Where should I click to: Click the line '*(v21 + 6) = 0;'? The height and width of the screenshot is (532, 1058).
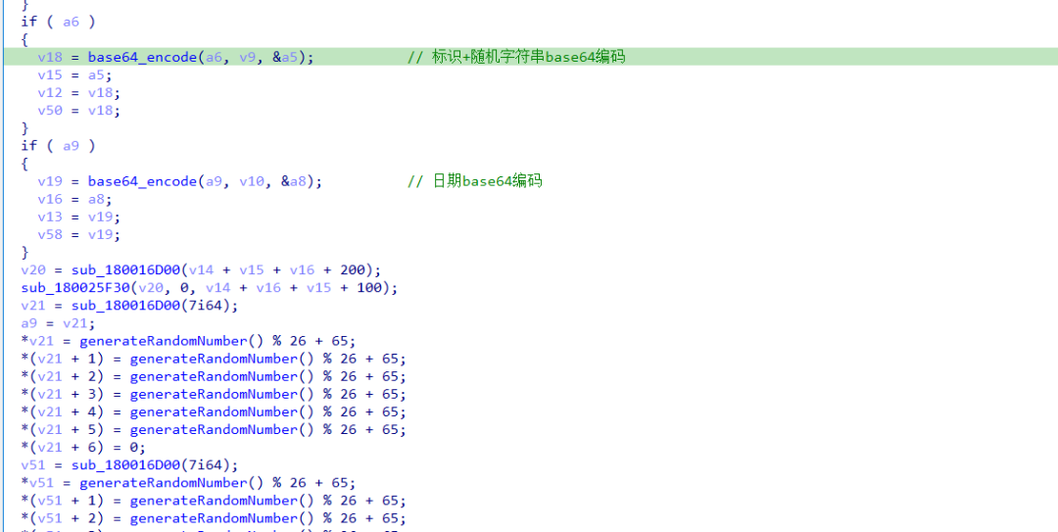(83, 447)
